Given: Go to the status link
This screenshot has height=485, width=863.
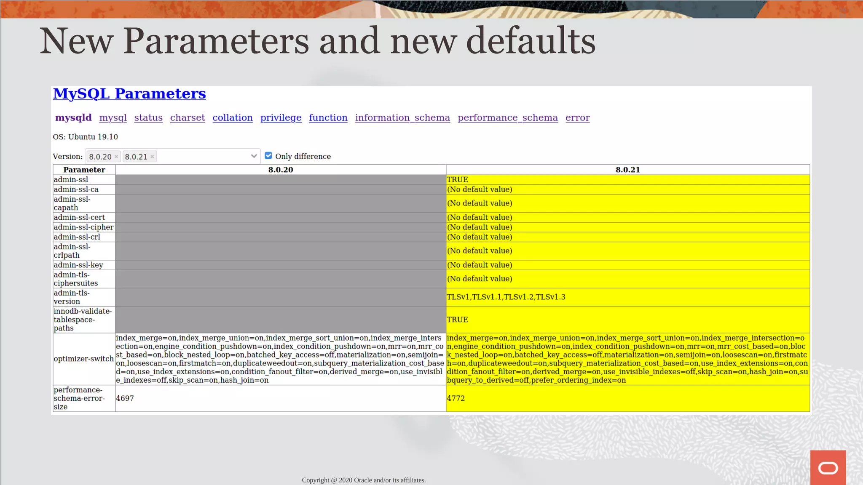Looking at the screenshot, I should pos(148,118).
